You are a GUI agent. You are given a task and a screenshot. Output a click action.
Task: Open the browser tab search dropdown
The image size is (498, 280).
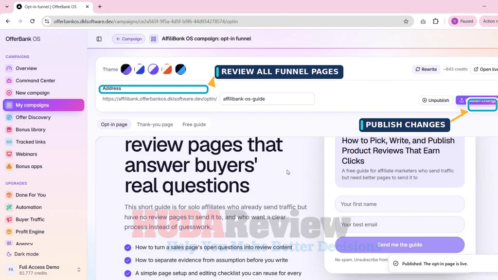7,7
